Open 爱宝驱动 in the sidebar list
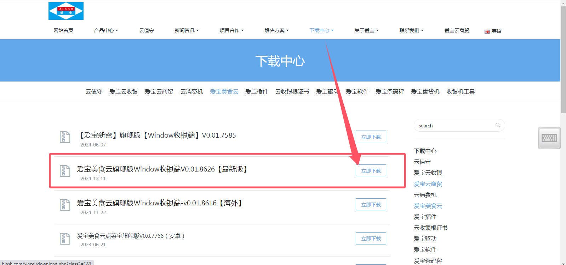 pos(425,239)
